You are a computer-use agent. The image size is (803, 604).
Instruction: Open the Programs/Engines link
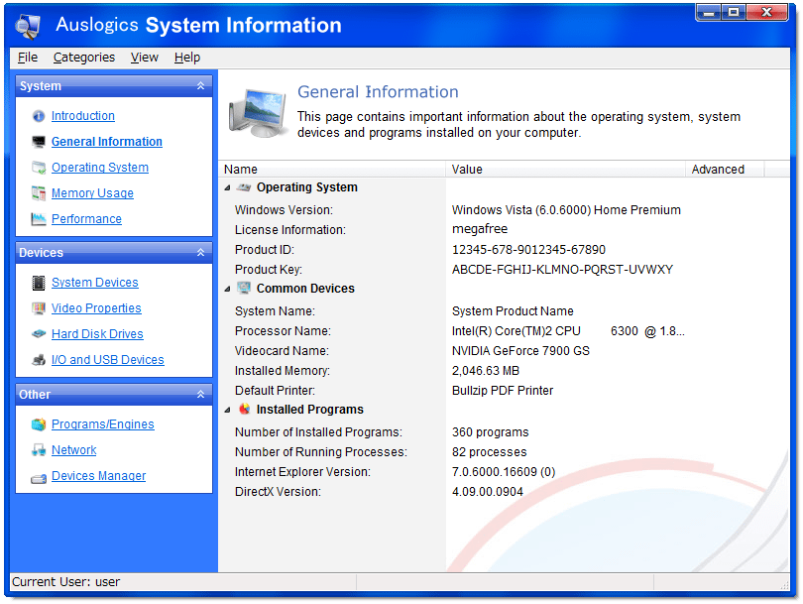103,424
